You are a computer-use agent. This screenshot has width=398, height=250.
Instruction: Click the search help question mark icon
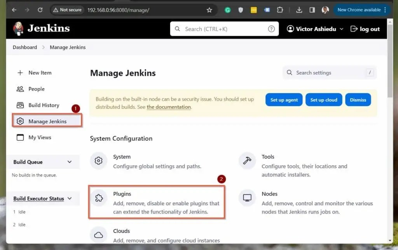click(271, 28)
